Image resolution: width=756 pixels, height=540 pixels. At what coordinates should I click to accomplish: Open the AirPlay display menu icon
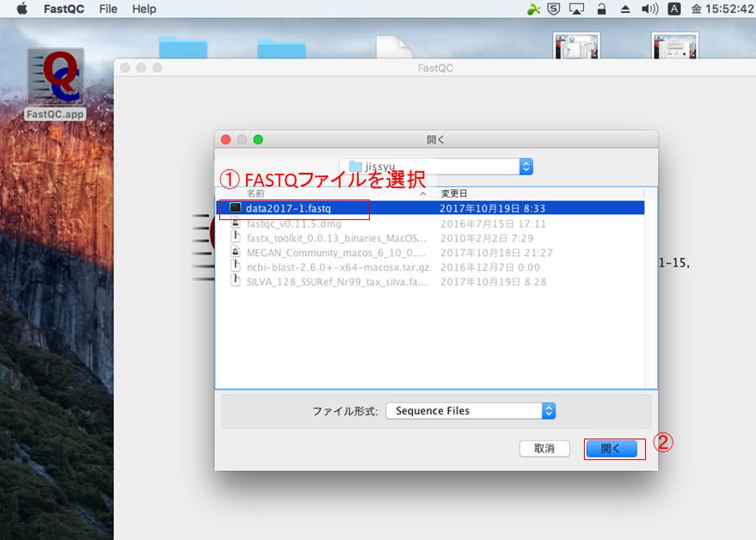point(576,9)
